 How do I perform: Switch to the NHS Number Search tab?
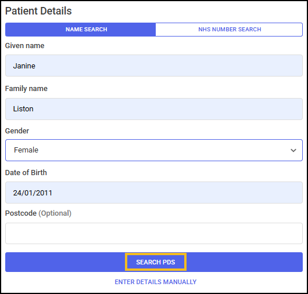point(229,30)
